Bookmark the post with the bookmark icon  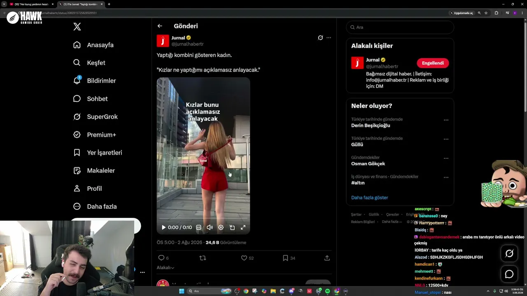(285, 258)
